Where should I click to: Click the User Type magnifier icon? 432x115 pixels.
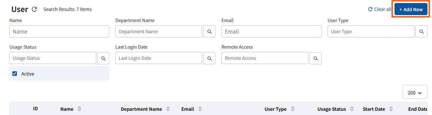(421, 31)
